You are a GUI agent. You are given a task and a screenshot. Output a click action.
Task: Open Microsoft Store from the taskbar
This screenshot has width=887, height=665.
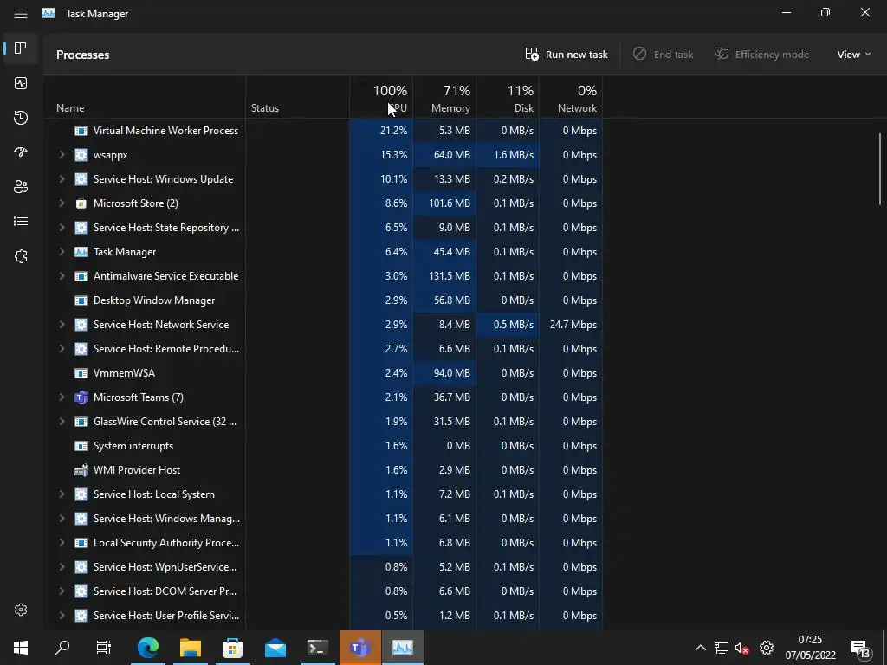point(232,648)
